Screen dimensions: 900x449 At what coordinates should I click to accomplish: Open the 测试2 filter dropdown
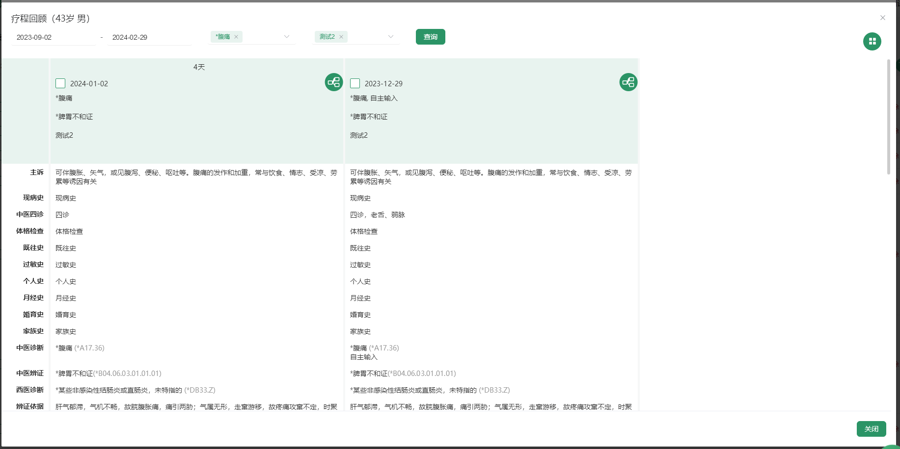390,36
